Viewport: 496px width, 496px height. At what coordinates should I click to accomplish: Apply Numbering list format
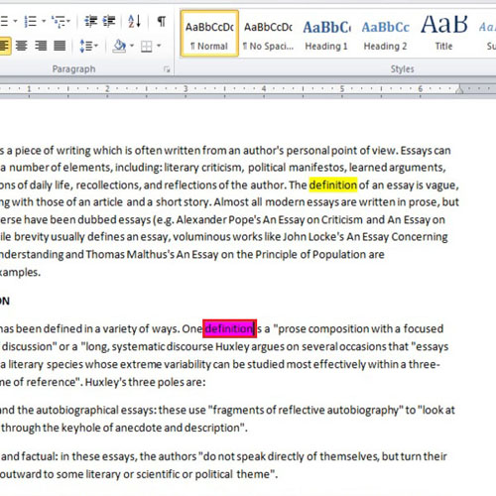point(31,22)
